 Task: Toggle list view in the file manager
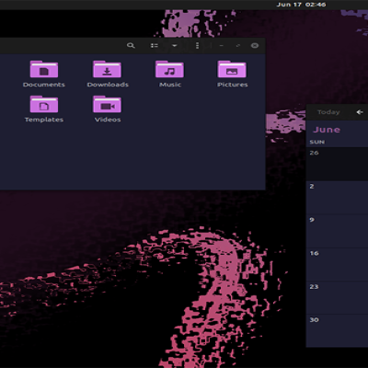point(155,46)
